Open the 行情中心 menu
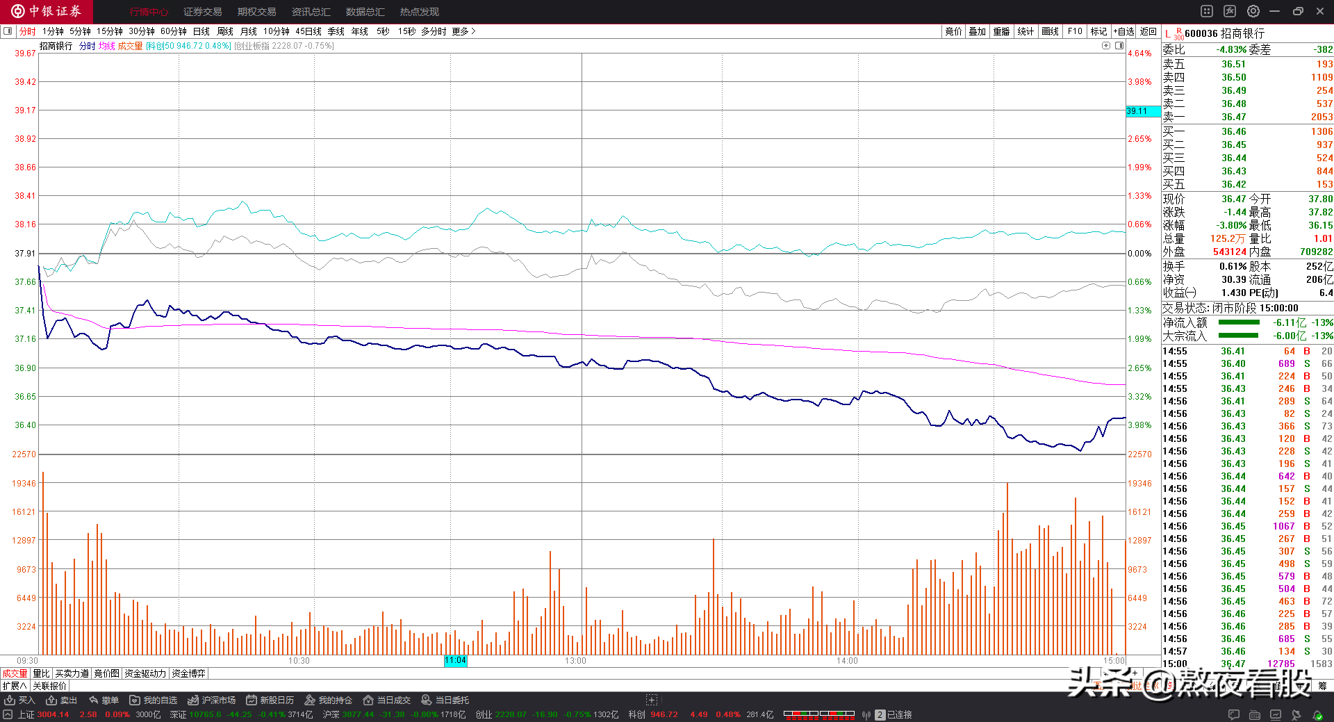The height and width of the screenshot is (722, 1334). [x=149, y=12]
